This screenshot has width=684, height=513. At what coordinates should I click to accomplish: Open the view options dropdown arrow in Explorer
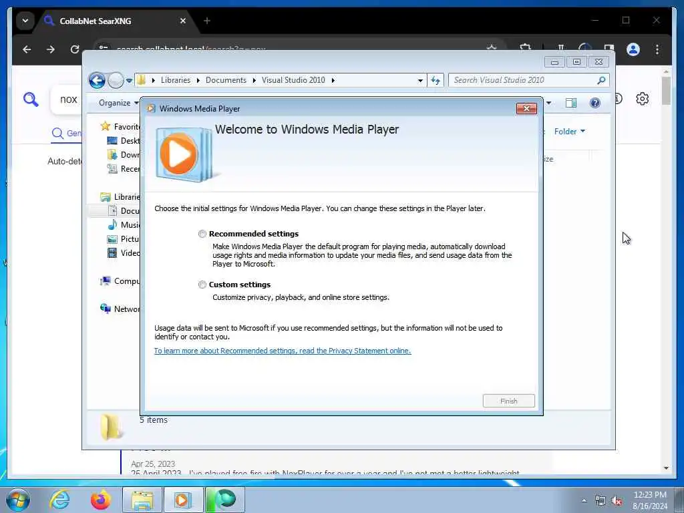549,103
